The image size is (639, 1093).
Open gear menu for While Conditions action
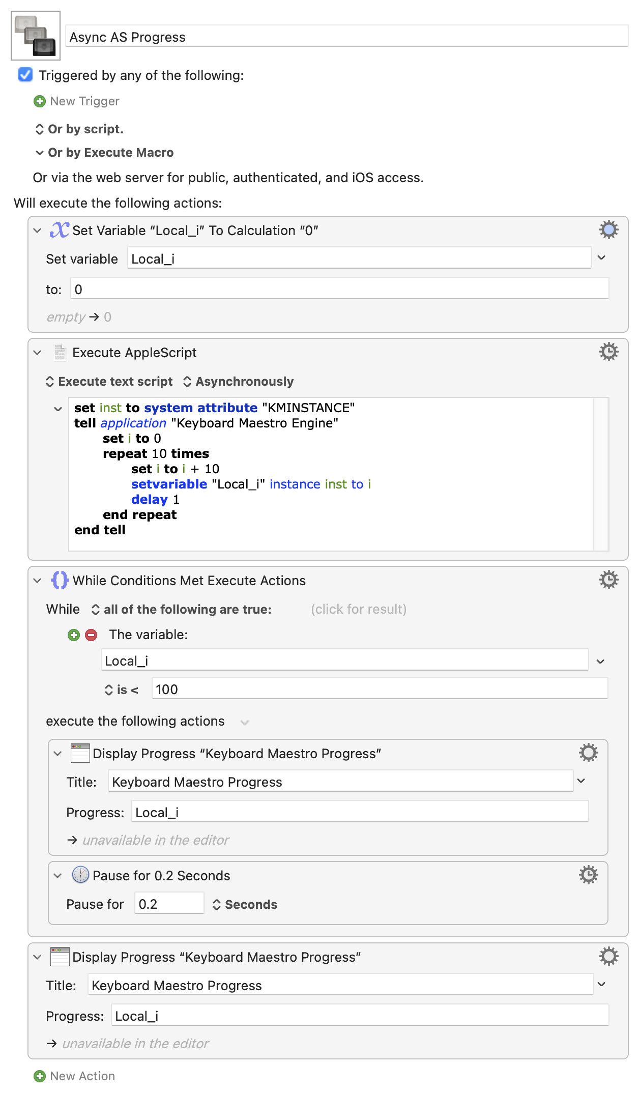click(608, 580)
